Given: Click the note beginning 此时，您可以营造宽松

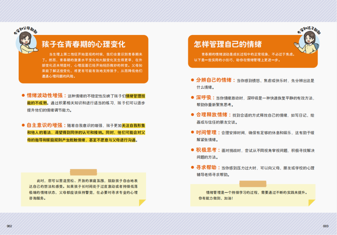Looking at the screenshot, I should (x=83, y=189).
